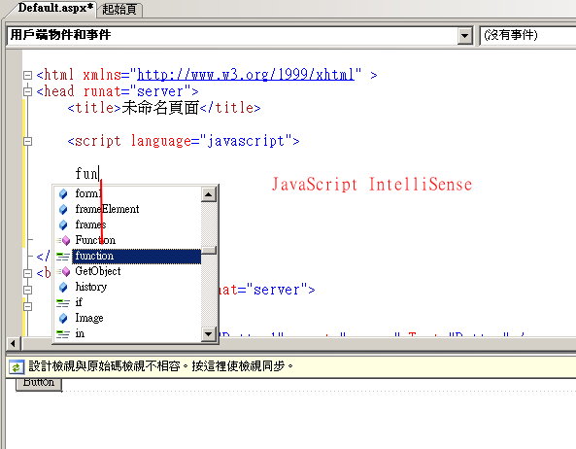The height and width of the screenshot is (449, 576).
Task: Collapse the body tag outline node
Action: (x=27, y=273)
